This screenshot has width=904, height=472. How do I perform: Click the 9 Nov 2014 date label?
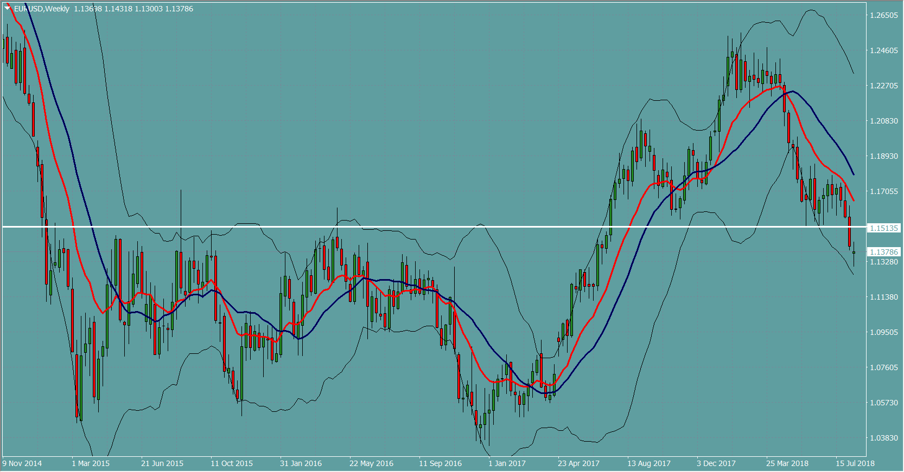click(22, 463)
